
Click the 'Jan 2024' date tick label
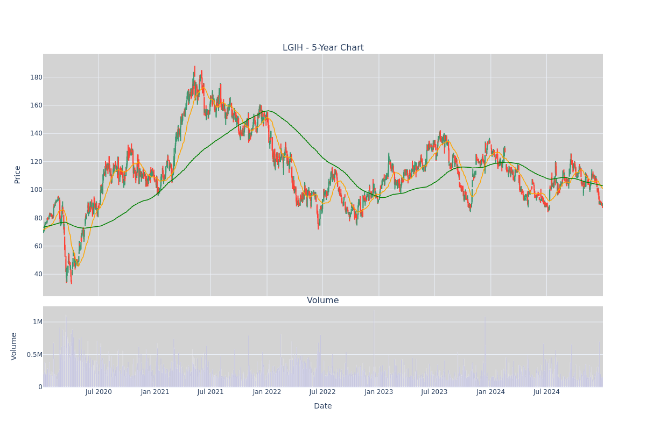(x=491, y=392)
